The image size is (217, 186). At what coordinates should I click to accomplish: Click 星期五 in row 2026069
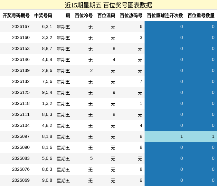(x=63, y=181)
